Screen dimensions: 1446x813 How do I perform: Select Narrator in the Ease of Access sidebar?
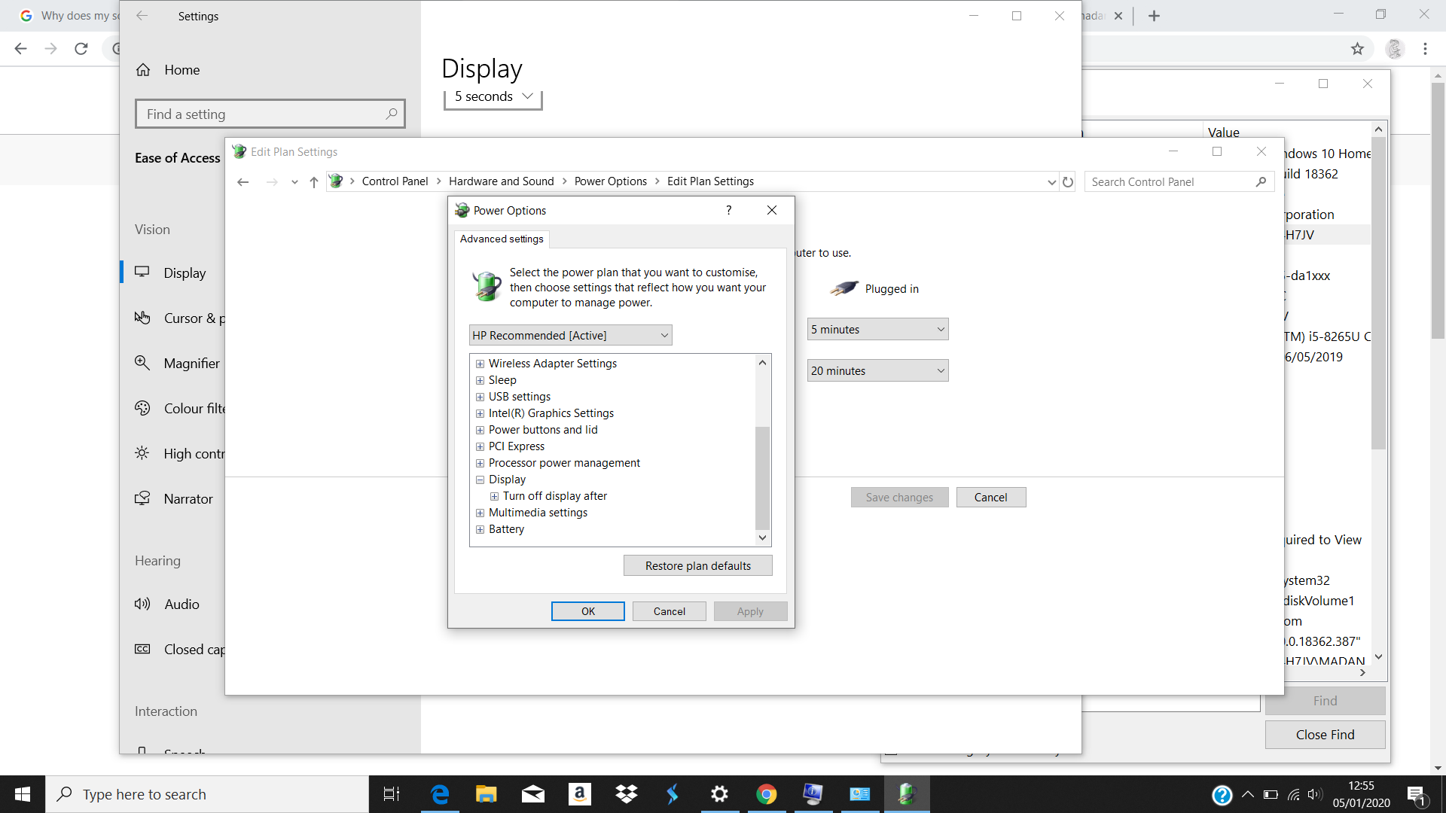[x=187, y=498]
